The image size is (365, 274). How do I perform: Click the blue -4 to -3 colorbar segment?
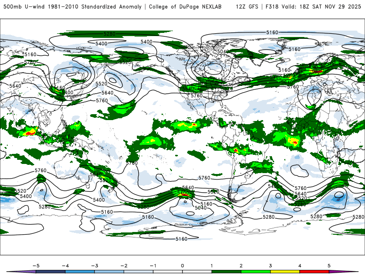tap(80, 272)
